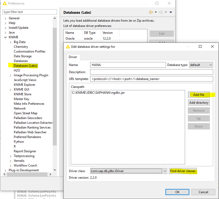This screenshot has width=219, height=199.
Task: Expand the Big Data node
Action: pyautogui.click(x=11, y=42)
